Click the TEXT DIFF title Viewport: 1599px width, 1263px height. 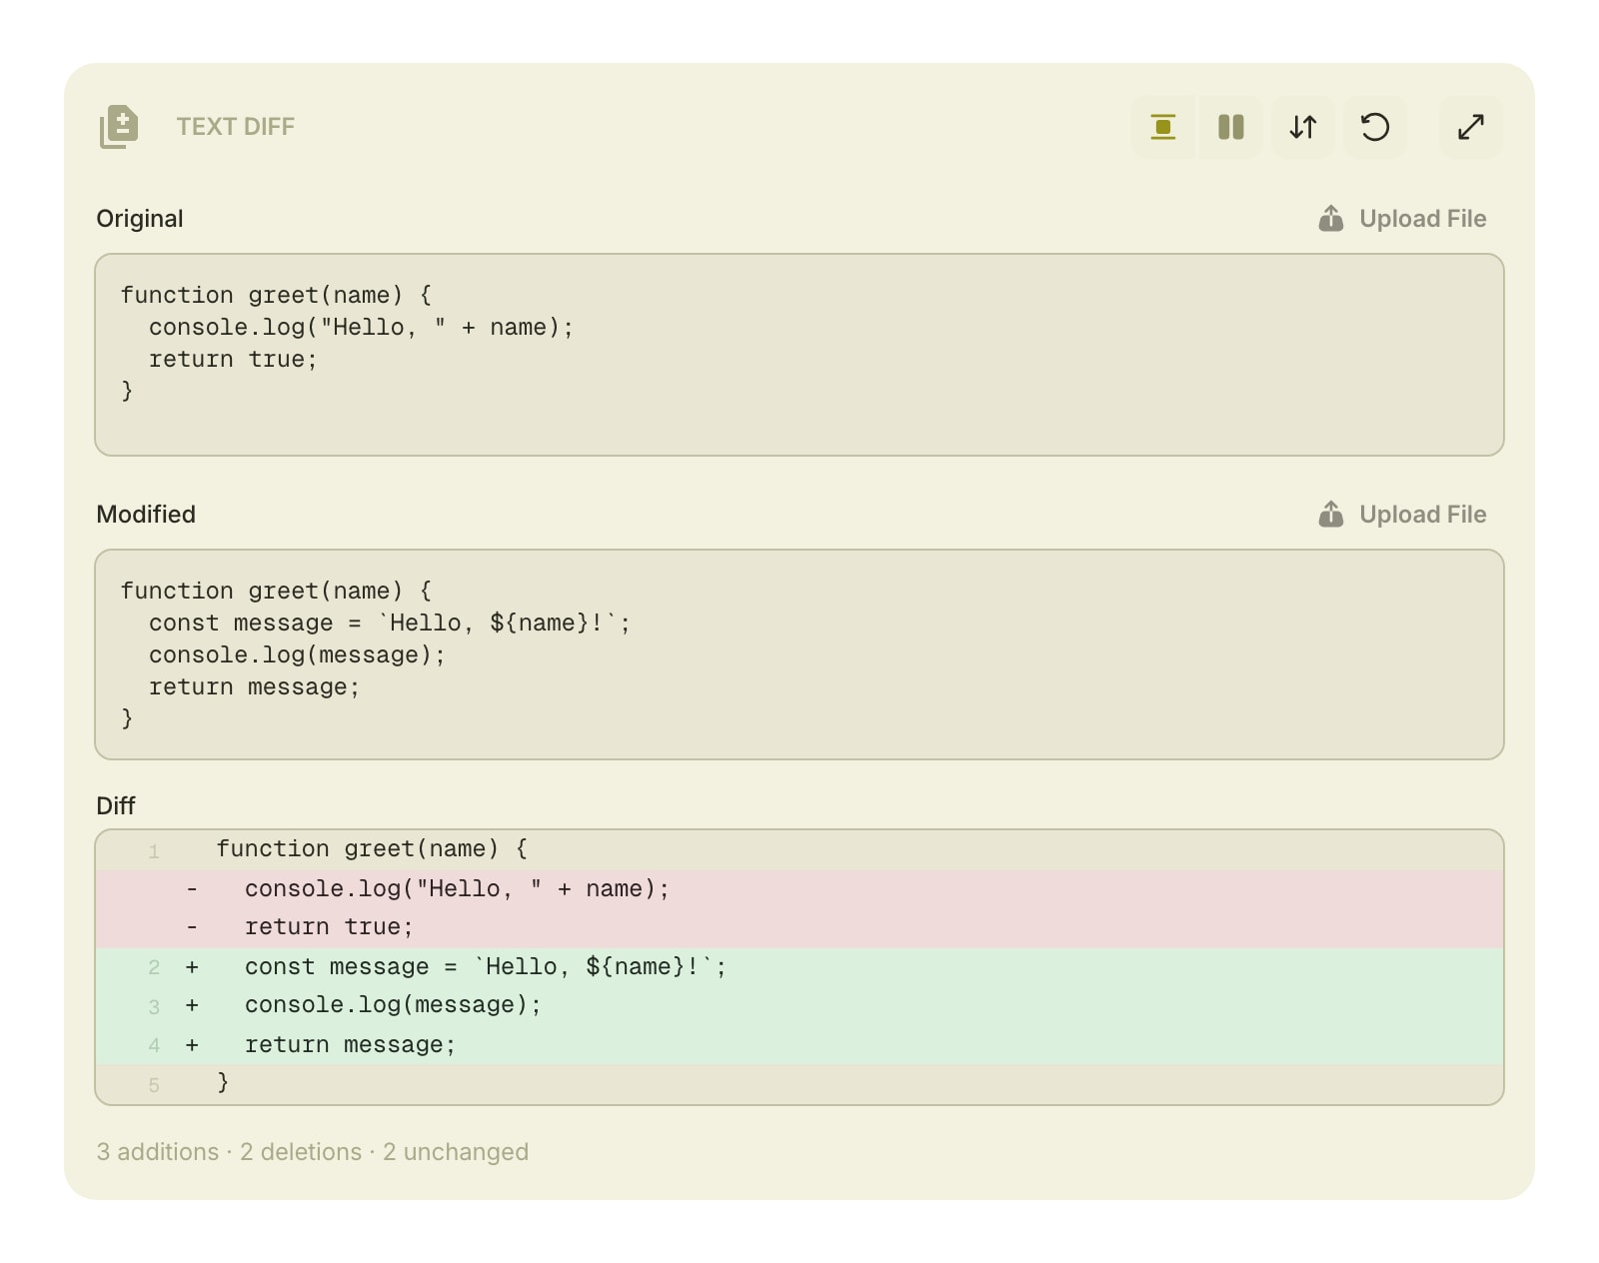[x=235, y=127]
